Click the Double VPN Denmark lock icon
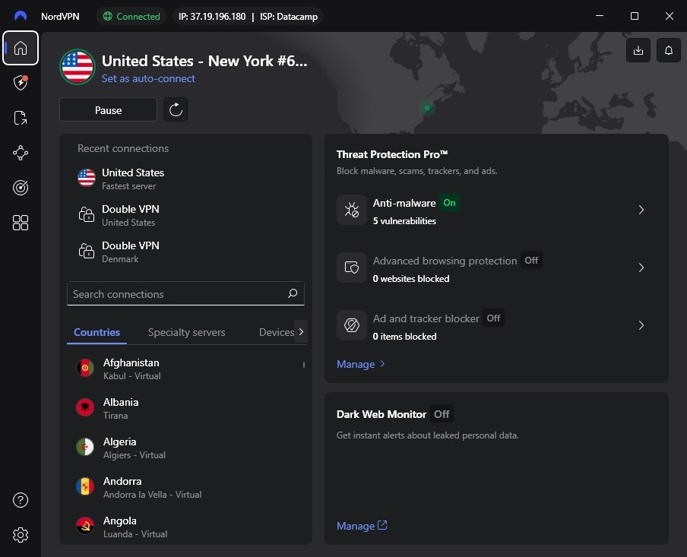The width and height of the screenshot is (687, 557). [x=87, y=251]
